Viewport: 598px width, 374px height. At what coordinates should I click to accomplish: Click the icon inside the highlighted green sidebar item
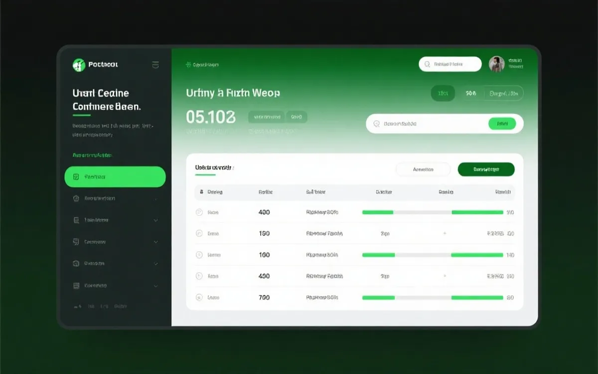pyautogui.click(x=76, y=177)
